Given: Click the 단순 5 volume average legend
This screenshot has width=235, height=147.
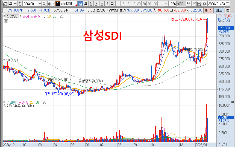Looking at the screenshot, I should 23,103.
